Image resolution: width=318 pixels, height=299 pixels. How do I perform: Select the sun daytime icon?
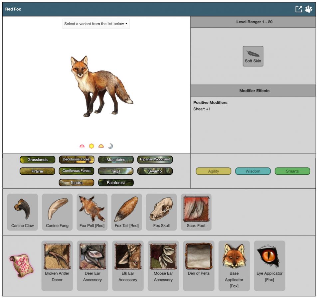91,146
